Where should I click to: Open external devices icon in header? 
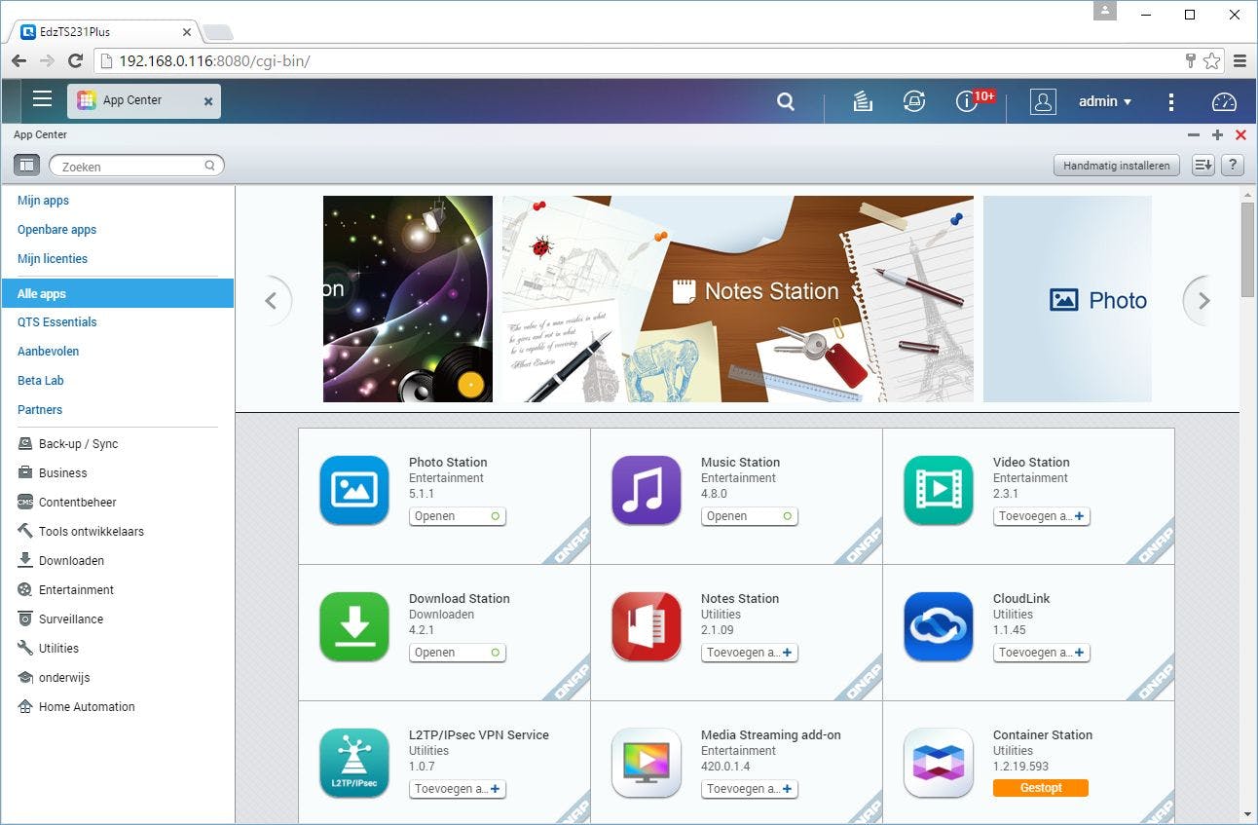click(x=914, y=101)
